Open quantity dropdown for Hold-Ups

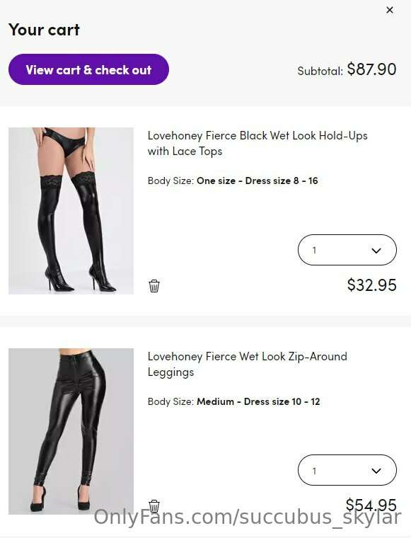[x=347, y=250]
